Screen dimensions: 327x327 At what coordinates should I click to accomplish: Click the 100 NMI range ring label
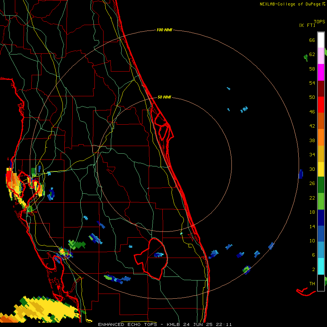pyautogui.click(x=164, y=30)
